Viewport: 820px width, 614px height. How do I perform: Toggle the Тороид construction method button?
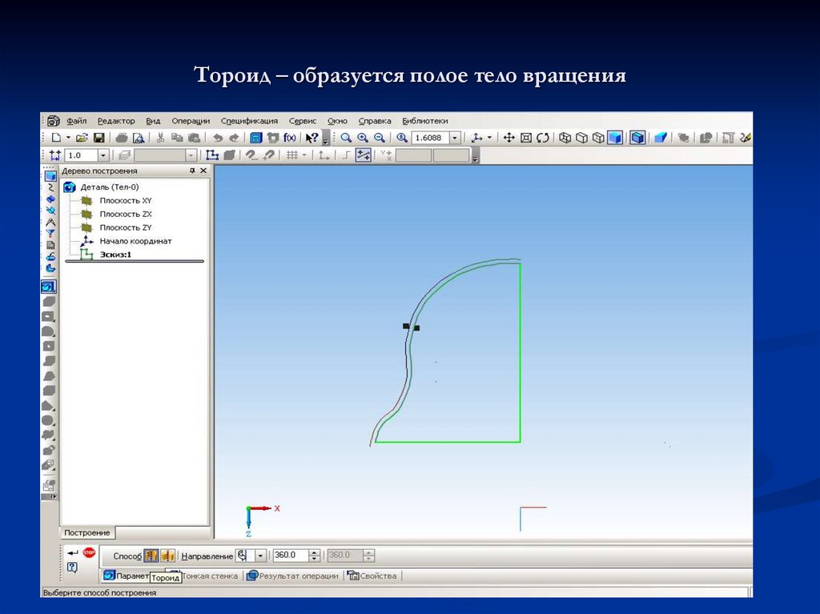point(167,555)
